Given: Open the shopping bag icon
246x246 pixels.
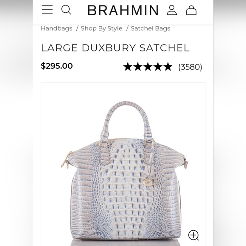Looking at the screenshot, I should click(191, 10).
